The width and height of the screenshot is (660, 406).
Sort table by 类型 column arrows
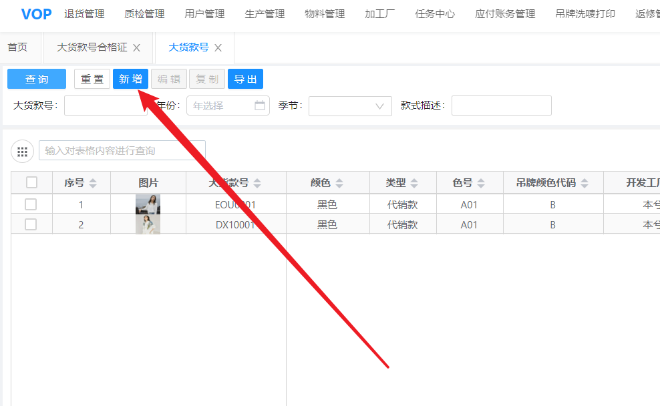click(414, 183)
